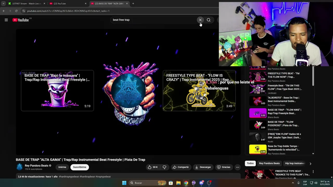Show hidden system tray icons
333x187 pixels.
point(293,183)
